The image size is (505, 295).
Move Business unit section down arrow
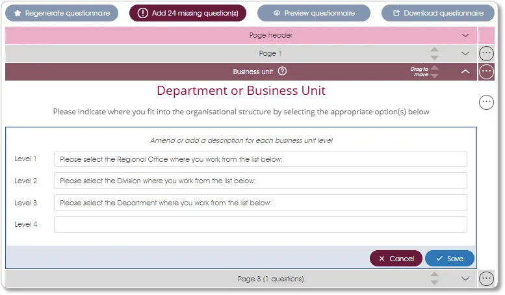point(434,76)
